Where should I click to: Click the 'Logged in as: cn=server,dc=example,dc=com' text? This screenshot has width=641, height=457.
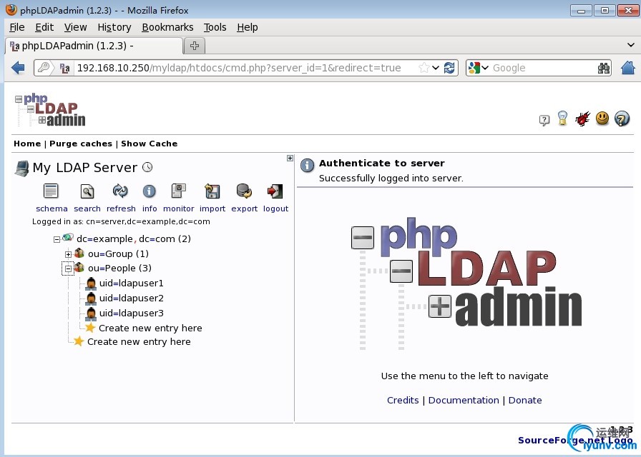click(x=121, y=221)
